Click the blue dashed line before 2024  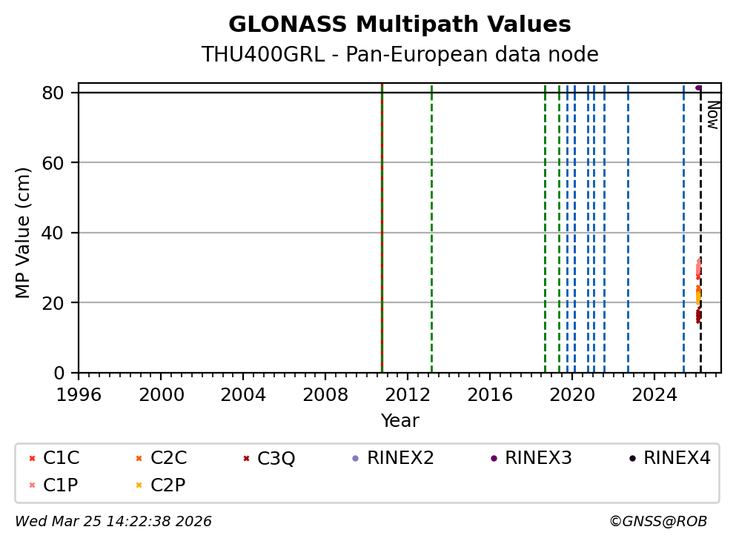coord(628,222)
